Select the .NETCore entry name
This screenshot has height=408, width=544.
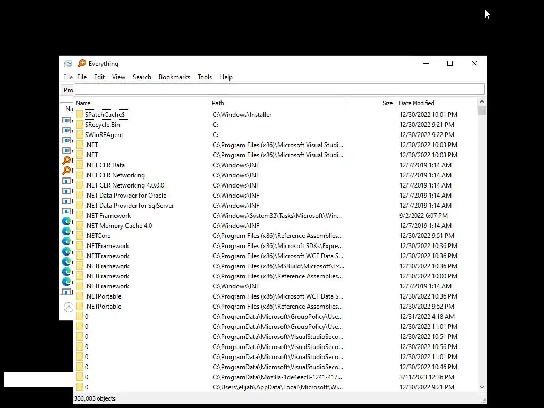(x=98, y=235)
